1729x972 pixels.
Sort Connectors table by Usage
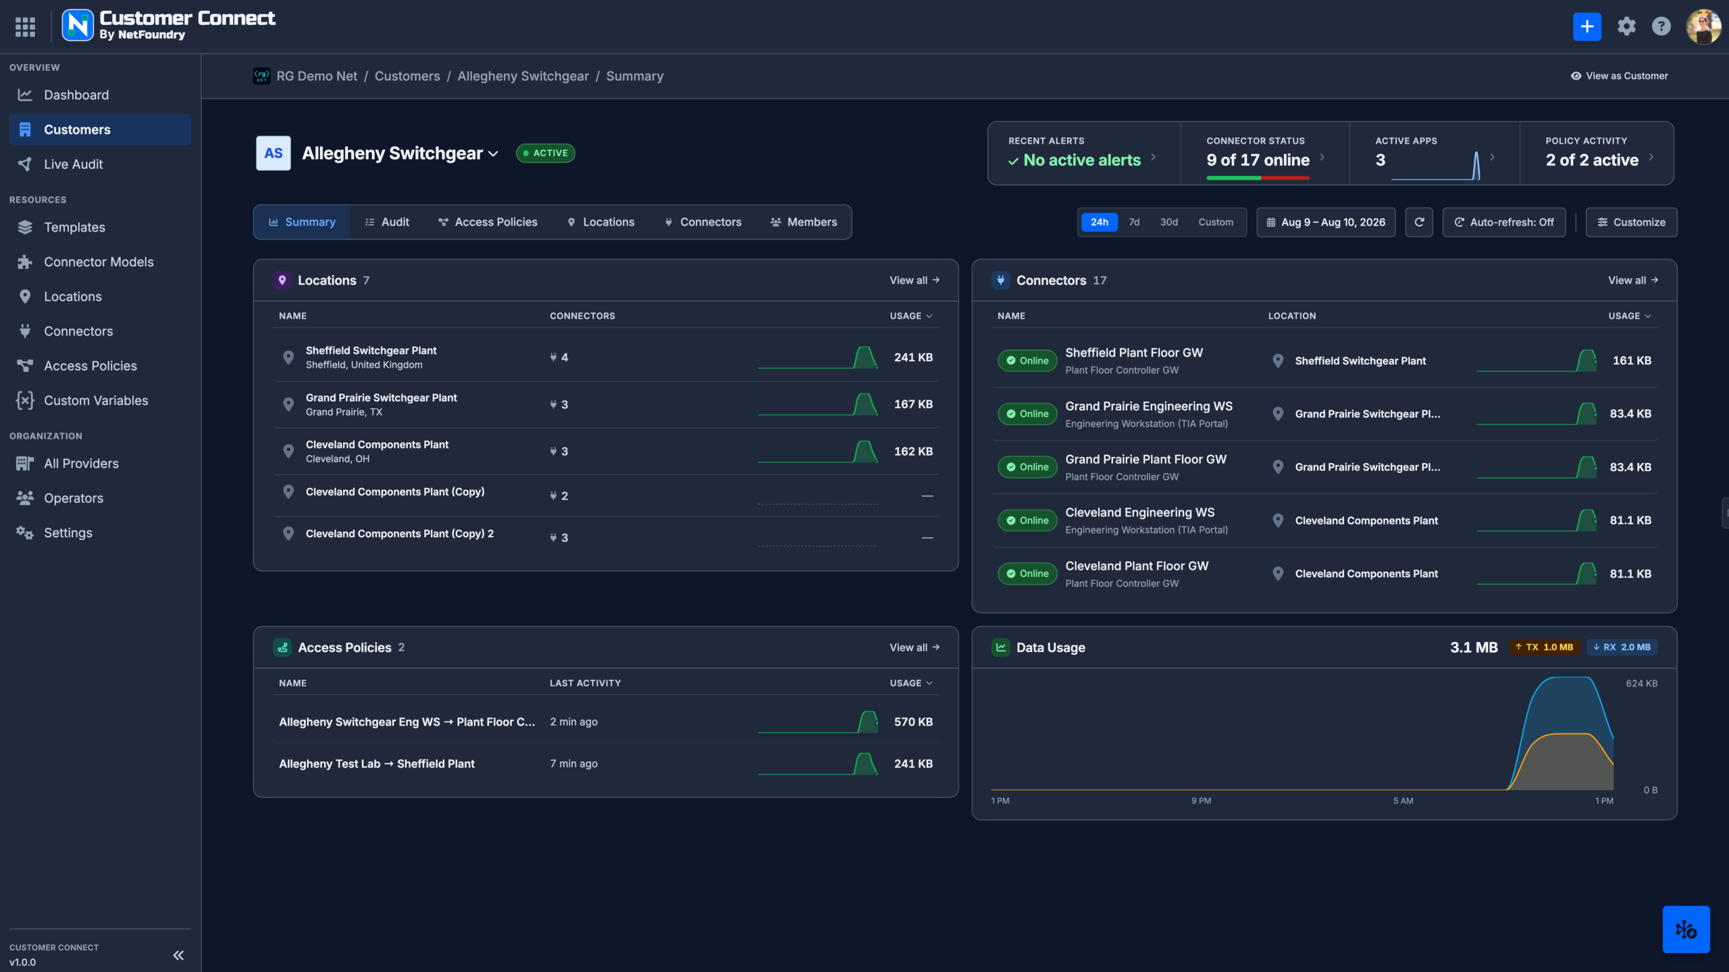coord(1630,316)
